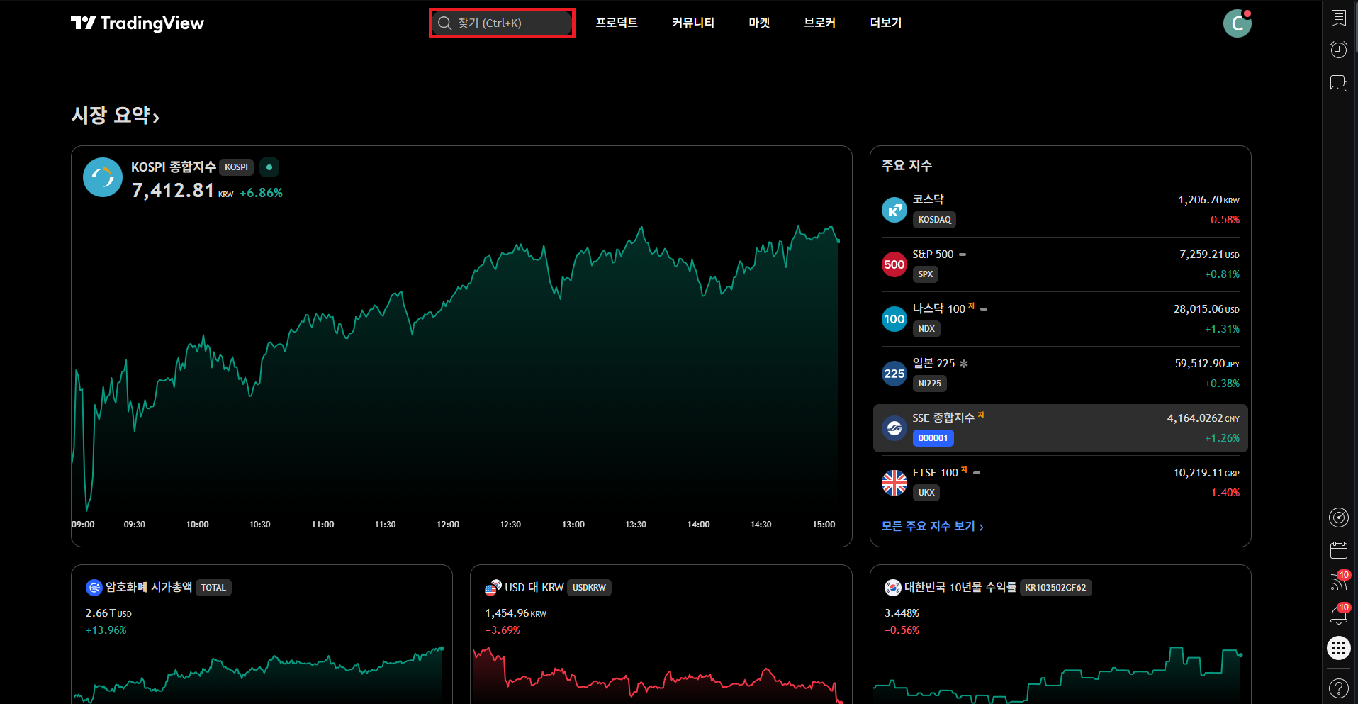The height and width of the screenshot is (704, 1358).
Task: Select the FTSE 100 index row
Action: coord(1060,483)
